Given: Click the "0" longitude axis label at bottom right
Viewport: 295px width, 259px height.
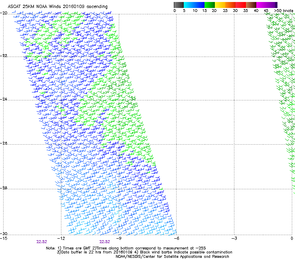Looking at the screenshot, I should click(292, 239).
